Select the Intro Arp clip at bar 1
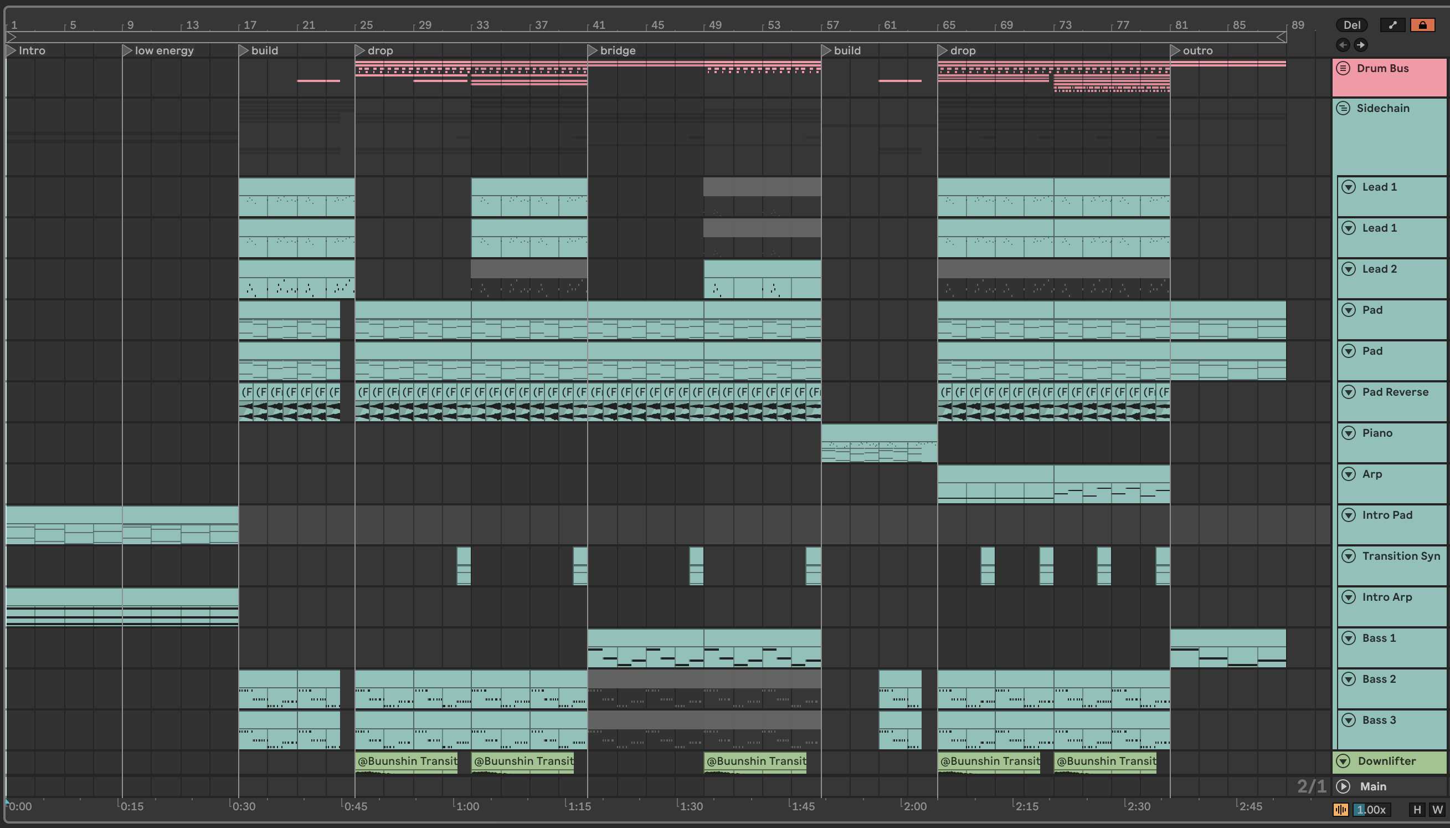 point(64,607)
